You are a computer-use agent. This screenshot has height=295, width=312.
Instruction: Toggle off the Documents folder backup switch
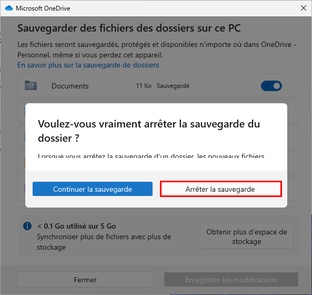coord(271,86)
